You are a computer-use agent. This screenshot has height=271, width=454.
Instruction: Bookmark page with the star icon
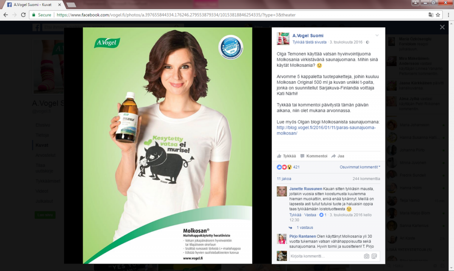(438, 15)
